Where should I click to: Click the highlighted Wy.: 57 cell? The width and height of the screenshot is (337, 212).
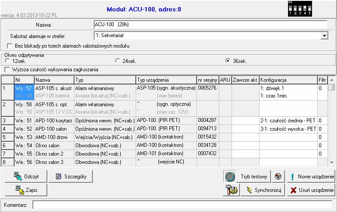24,88
